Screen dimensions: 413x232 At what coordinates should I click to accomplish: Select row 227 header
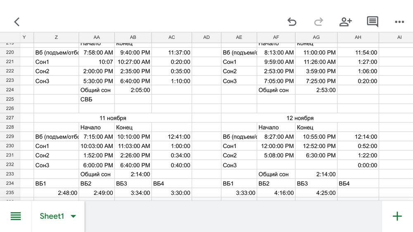pyautogui.click(x=10, y=118)
